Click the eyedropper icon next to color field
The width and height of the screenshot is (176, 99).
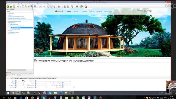tap(25, 81)
